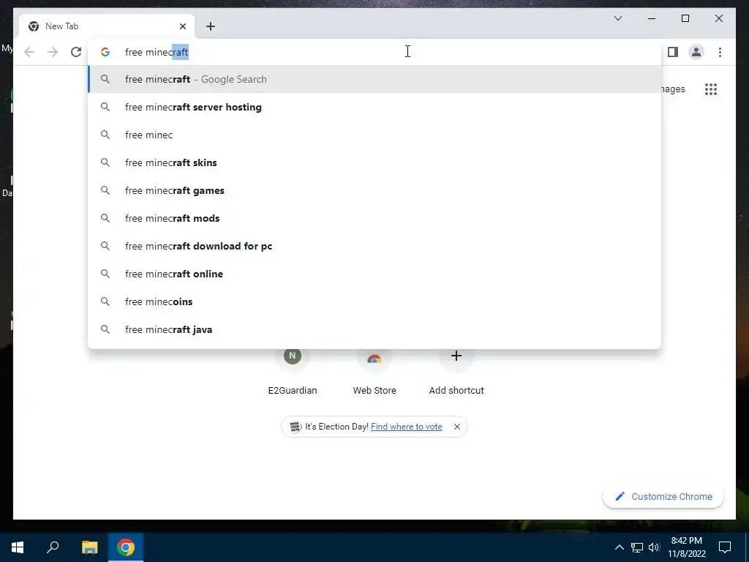Image resolution: width=749 pixels, height=562 pixels.
Task: Close the New Tab tab
Action: click(x=182, y=26)
